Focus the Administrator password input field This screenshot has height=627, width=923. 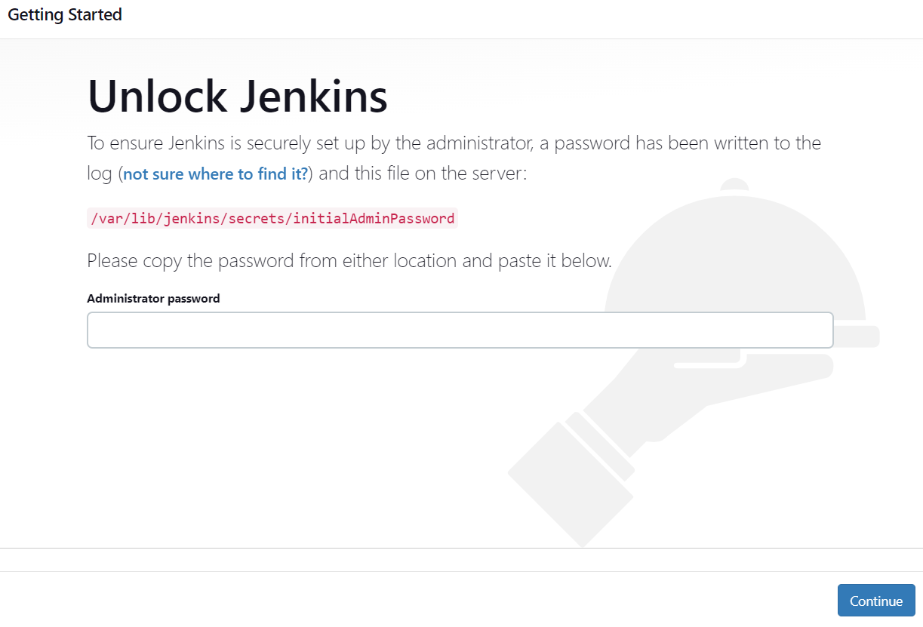[460, 330]
